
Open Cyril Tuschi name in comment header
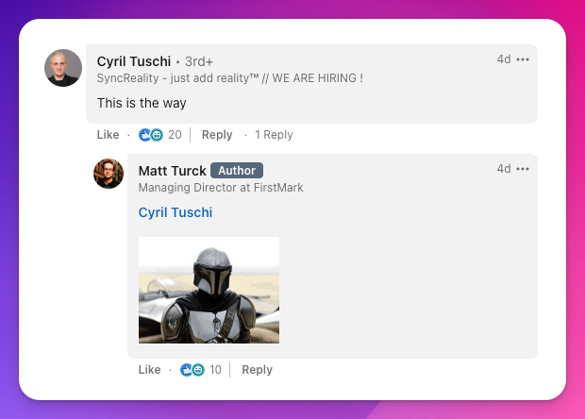(x=134, y=61)
